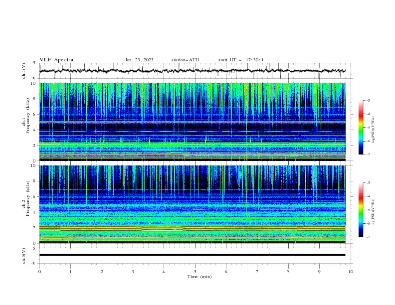Click the "7" tick on the Time axis
This screenshot has height=305, width=395.
tap(257, 272)
